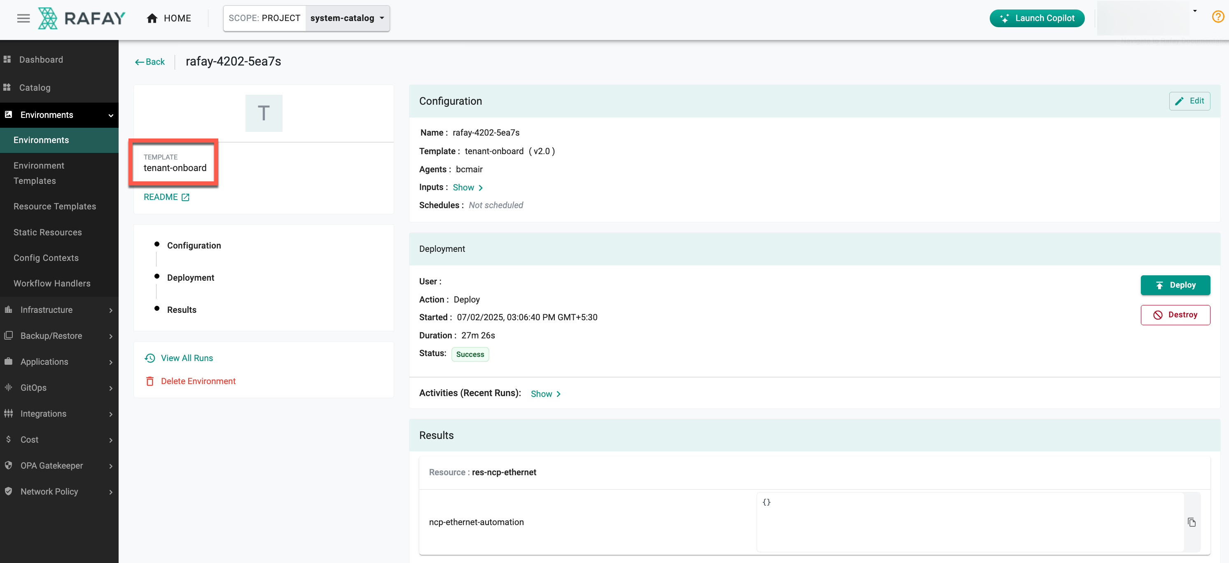Click the tenant-onboard template name in the TEMPLATE box
Screen dimensions: 1229x563
175,168
